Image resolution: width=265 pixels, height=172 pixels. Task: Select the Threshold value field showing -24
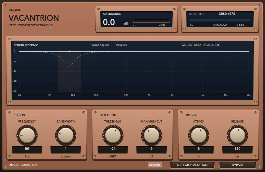point(113,150)
